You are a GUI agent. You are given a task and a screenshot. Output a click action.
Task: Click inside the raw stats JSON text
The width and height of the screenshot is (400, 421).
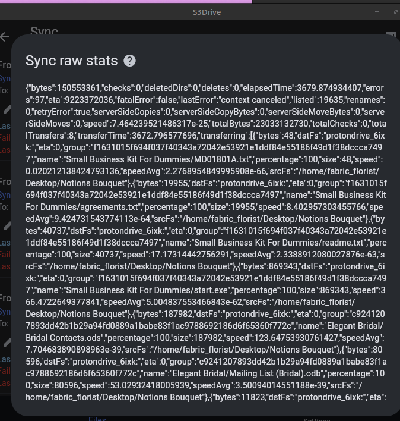(x=206, y=243)
